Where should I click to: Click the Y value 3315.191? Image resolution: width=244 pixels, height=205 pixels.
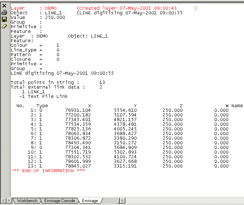tap(125, 166)
